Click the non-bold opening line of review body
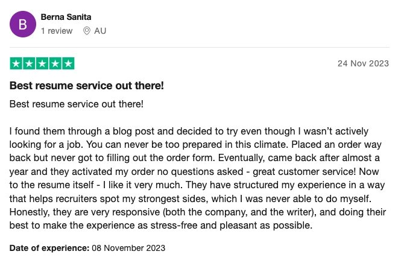 (77, 104)
